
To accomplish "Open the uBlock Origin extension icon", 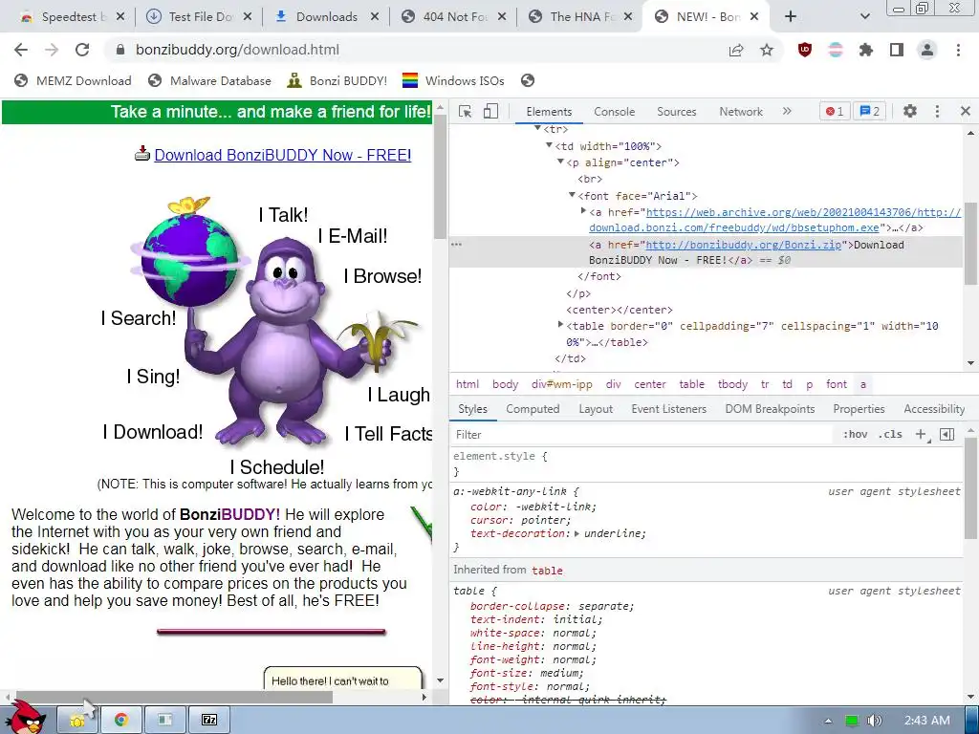I will coord(805,50).
